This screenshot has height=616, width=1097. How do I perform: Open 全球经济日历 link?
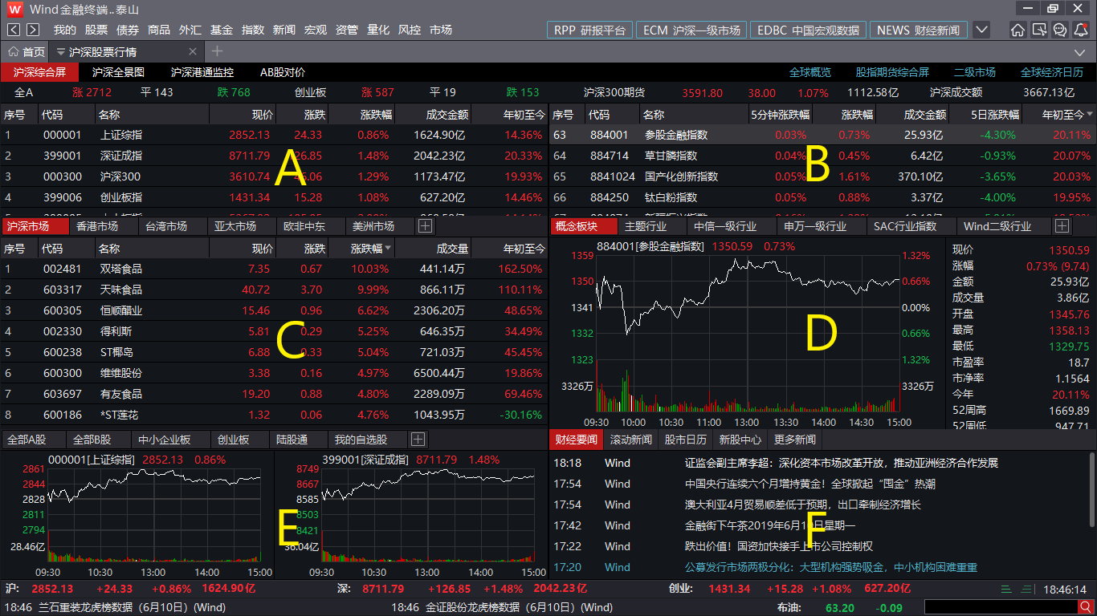1052,72
